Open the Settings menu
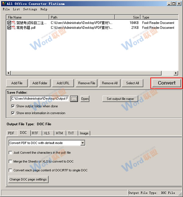The height and width of the screenshot is (197, 183). [x=30, y=9]
